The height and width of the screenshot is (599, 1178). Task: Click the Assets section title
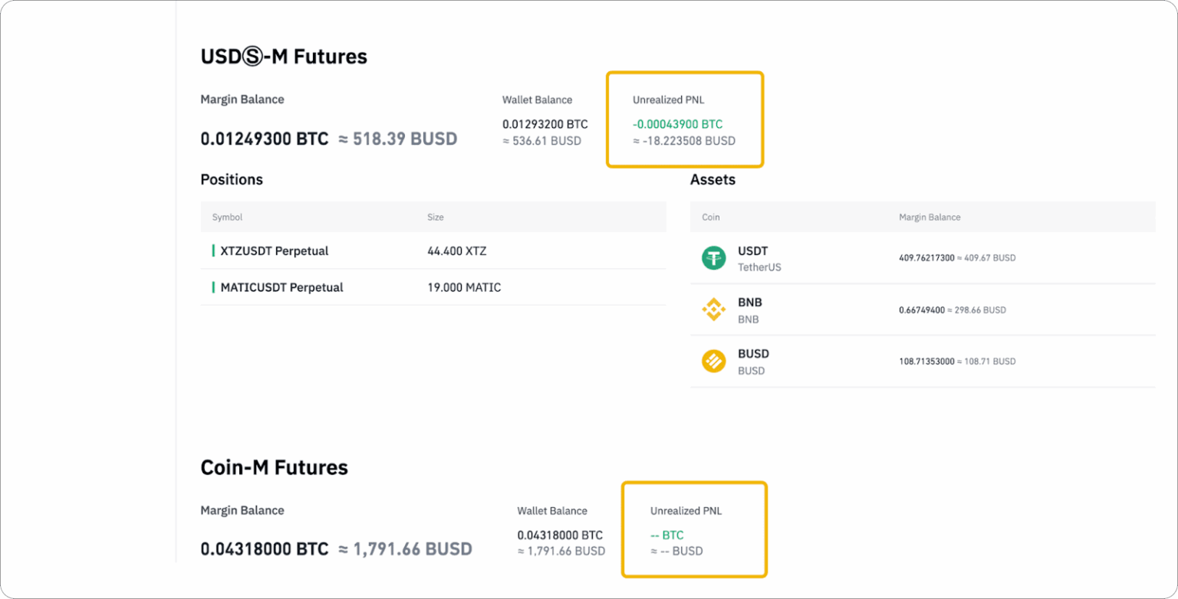coord(713,179)
